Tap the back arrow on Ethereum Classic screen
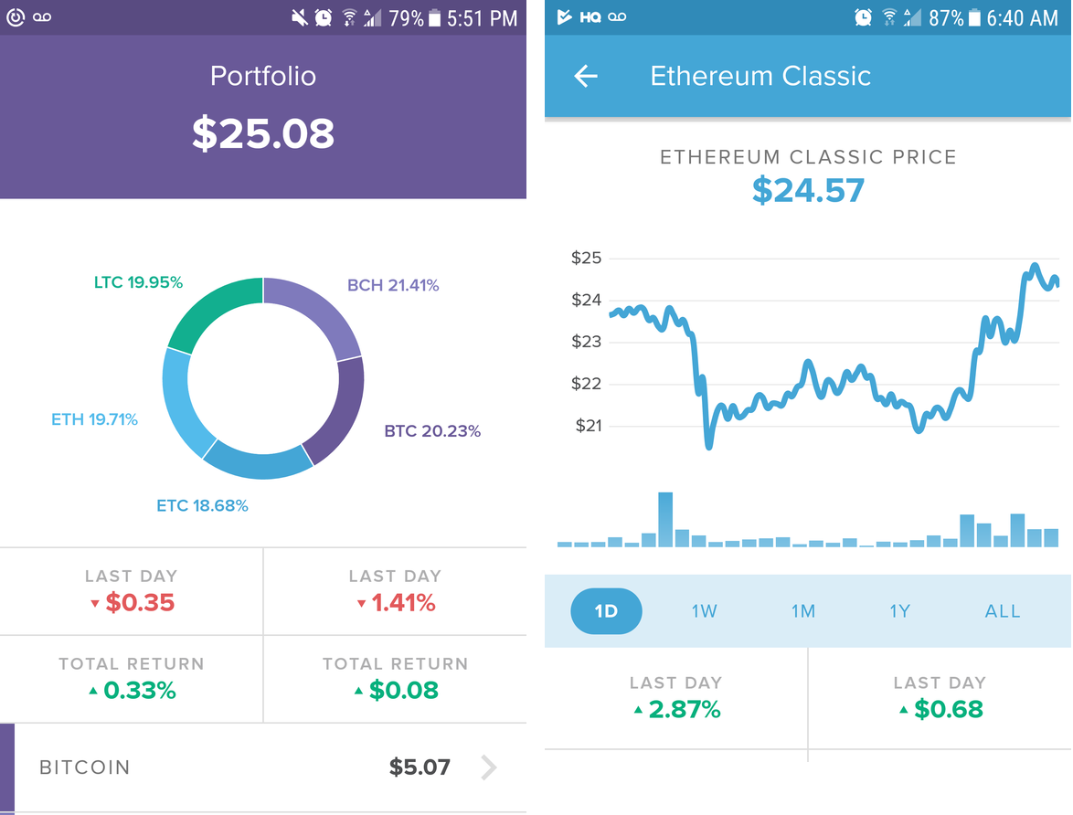The width and height of the screenshot is (1073, 815). [585, 77]
